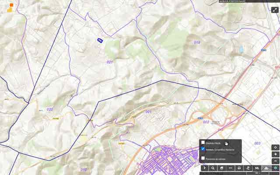Click the fullscreen expand icon
This screenshot has height=175, width=280.
pyautogui.click(x=275, y=10)
